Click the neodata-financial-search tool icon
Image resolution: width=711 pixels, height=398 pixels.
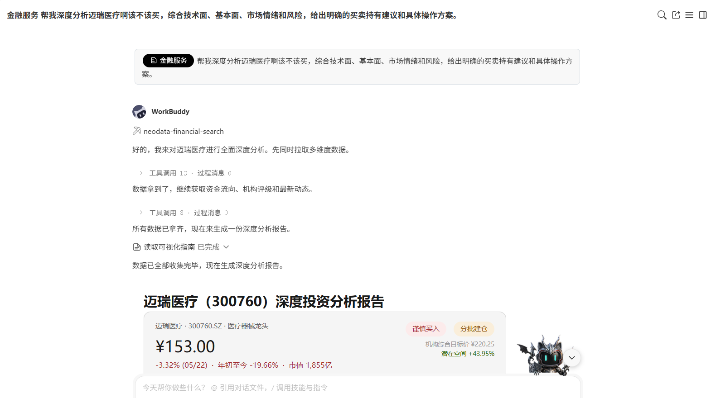pos(136,131)
